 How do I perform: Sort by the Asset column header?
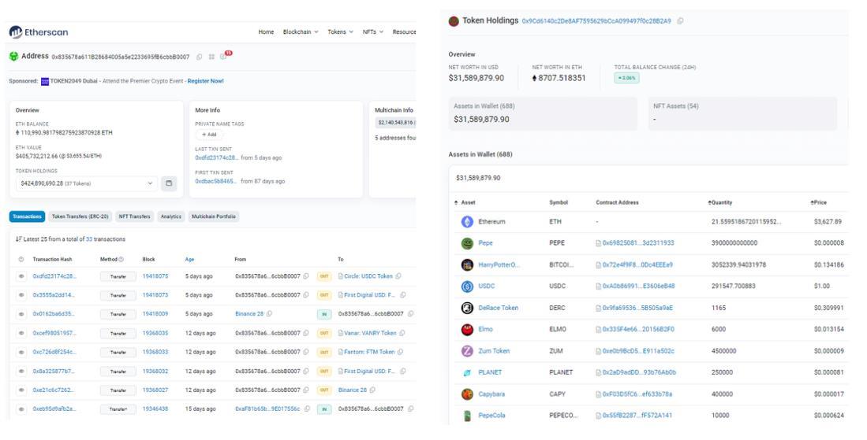pos(465,203)
